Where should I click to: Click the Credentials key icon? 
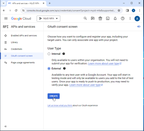click(5, 49)
